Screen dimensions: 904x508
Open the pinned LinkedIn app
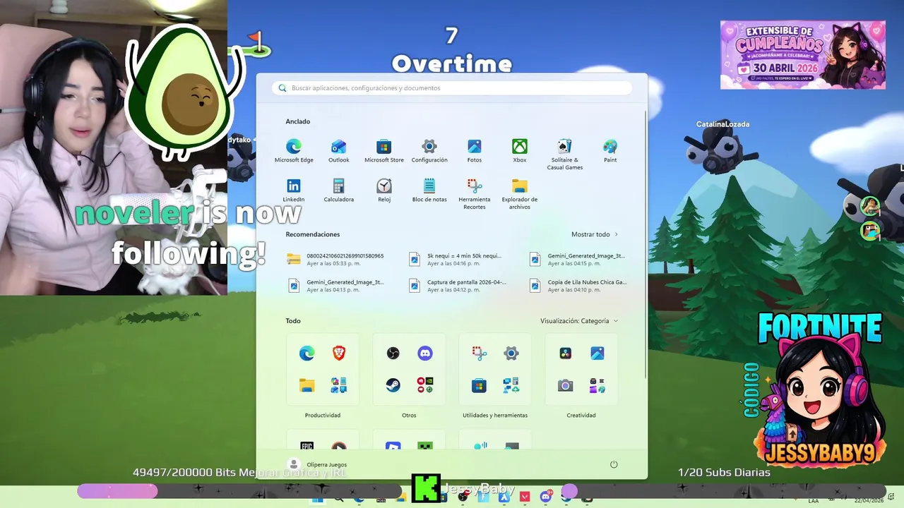[x=294, y=190]
